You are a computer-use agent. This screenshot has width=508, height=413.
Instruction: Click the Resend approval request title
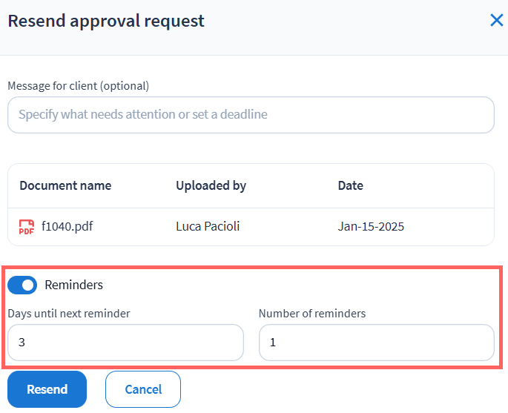pyautogui.click(x=106, y=21)
